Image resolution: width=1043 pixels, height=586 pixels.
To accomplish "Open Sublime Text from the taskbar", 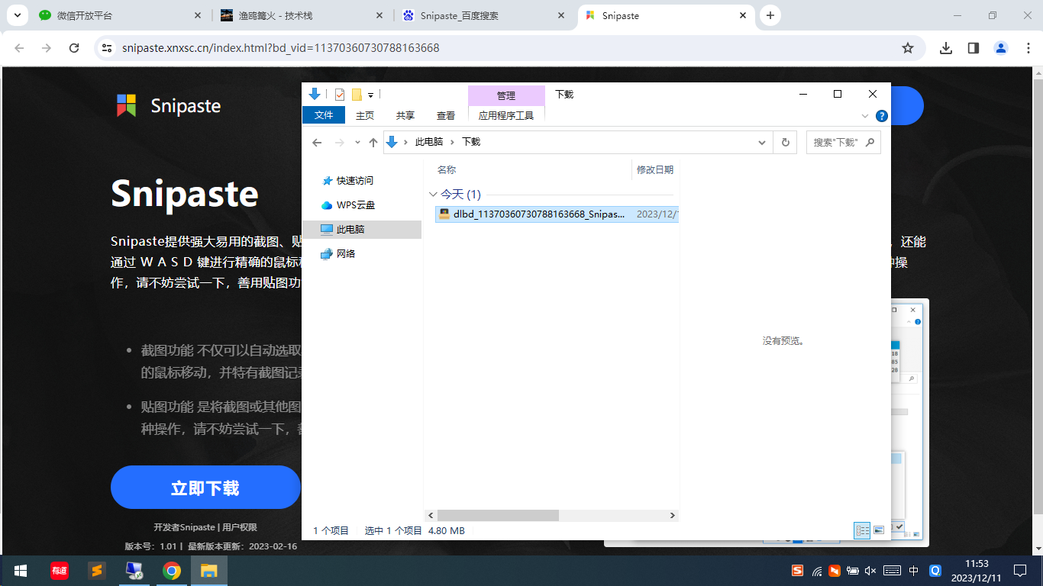I will pyautogui.click(x=96, y=571).
